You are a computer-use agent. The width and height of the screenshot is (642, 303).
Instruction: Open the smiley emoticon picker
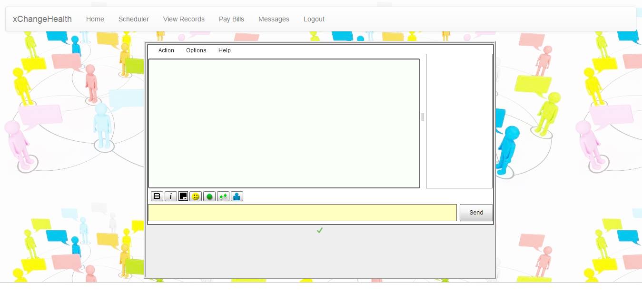pyautogui.click(x=196, y=196)
